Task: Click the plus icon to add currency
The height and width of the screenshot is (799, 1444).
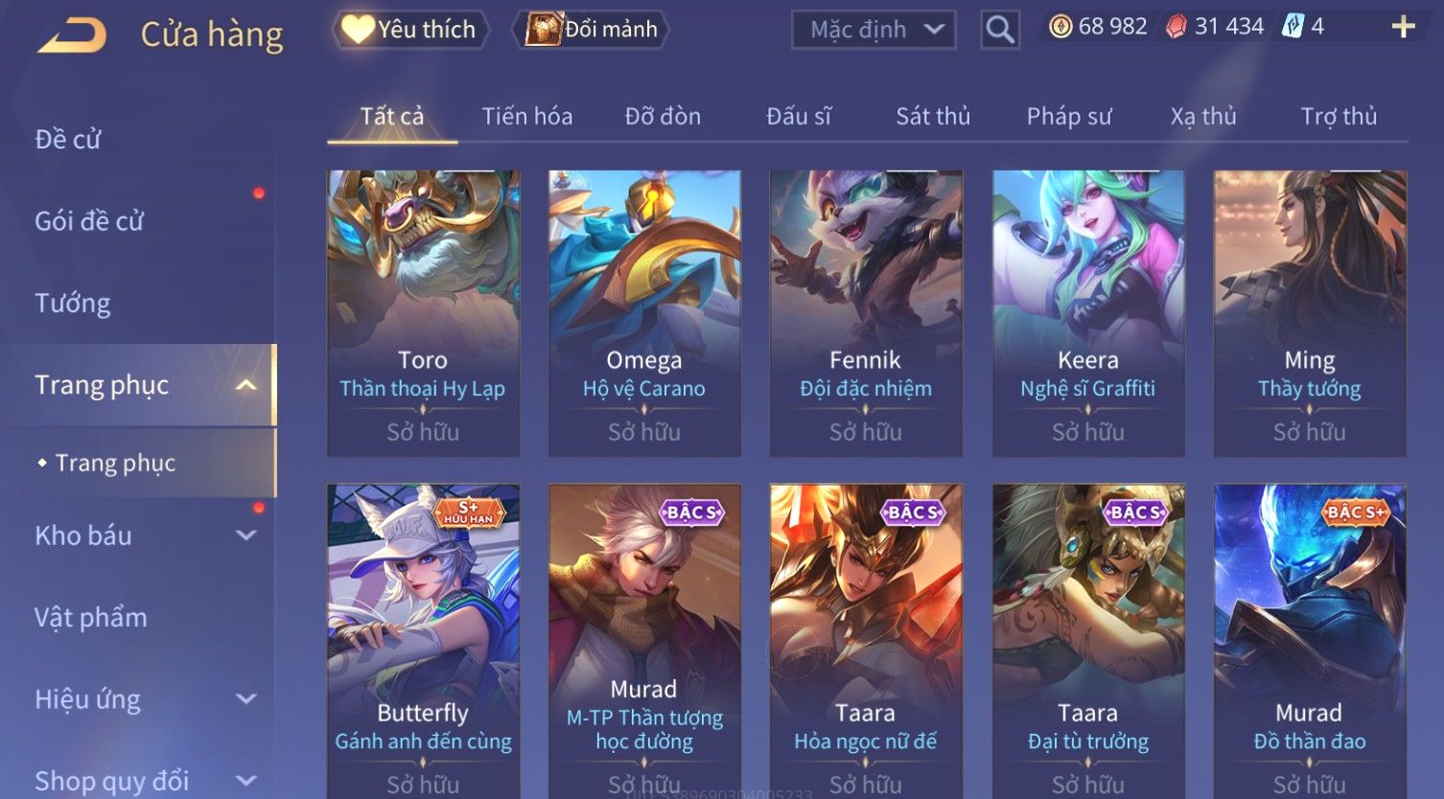Action: tap(1403, 27)
